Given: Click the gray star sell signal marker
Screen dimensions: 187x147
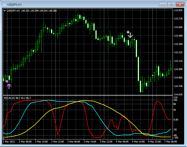Looking at the screenshot, I should [128, 32].
